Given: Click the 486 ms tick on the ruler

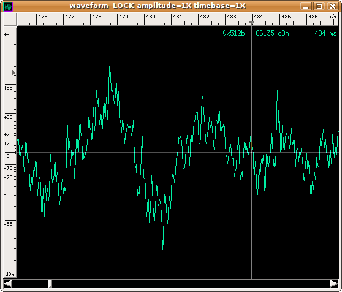Looking at the screenshot, I should click(313, 17).
